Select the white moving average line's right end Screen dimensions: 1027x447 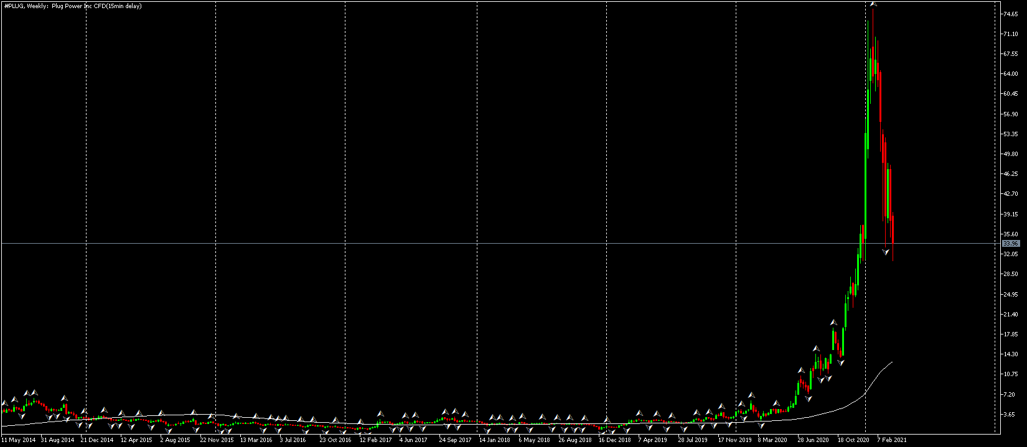pos(891,362)
